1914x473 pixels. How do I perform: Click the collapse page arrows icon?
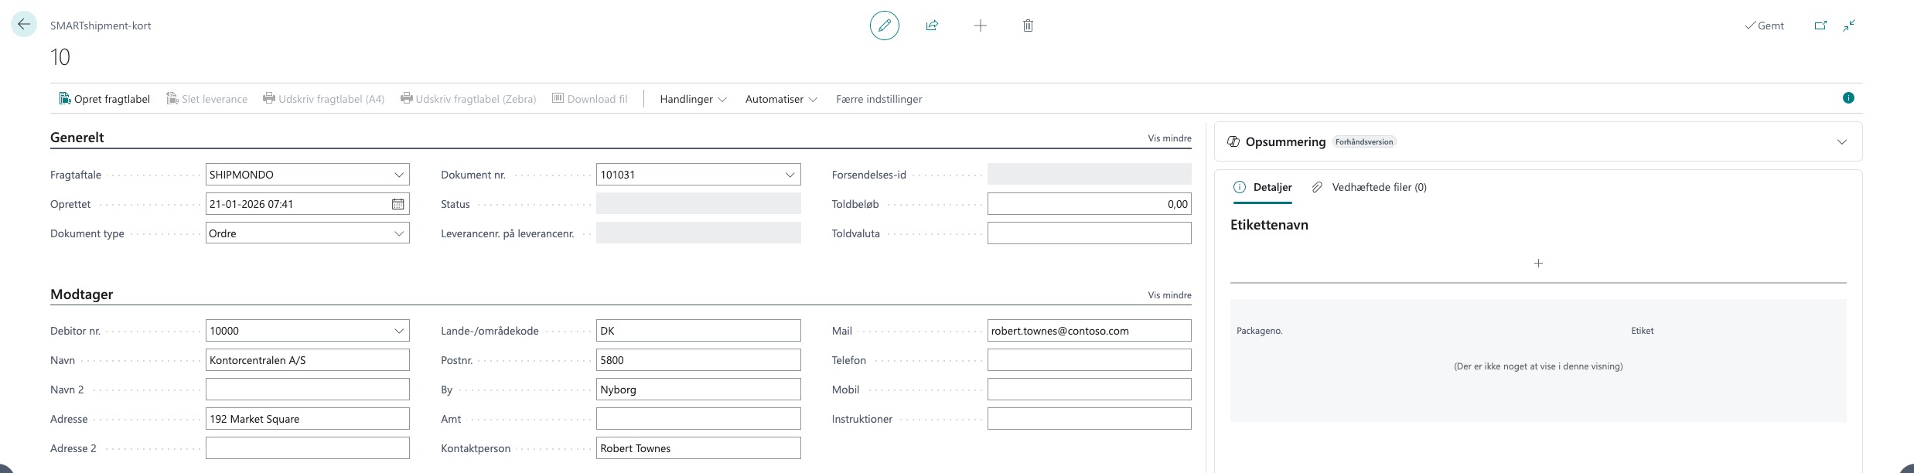point(1849,26)
